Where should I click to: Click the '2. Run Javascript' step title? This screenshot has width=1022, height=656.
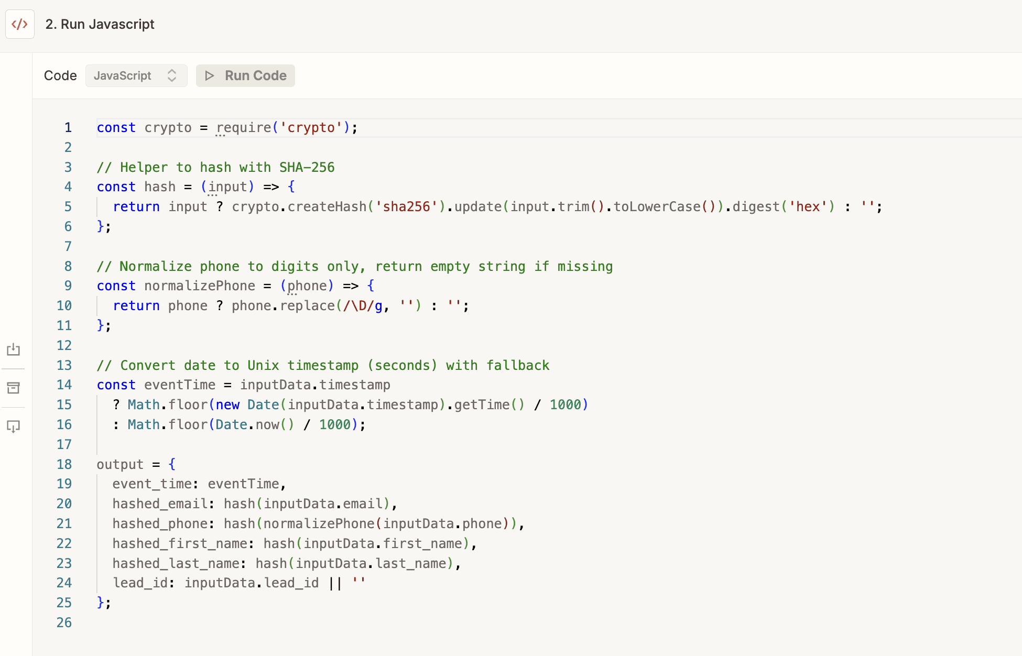[x=100, y=24]
